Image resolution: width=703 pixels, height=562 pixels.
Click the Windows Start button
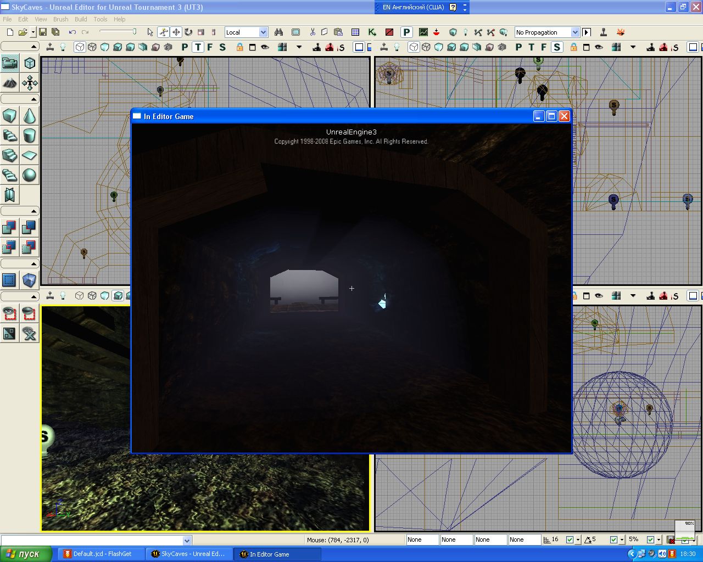[25, 554]
